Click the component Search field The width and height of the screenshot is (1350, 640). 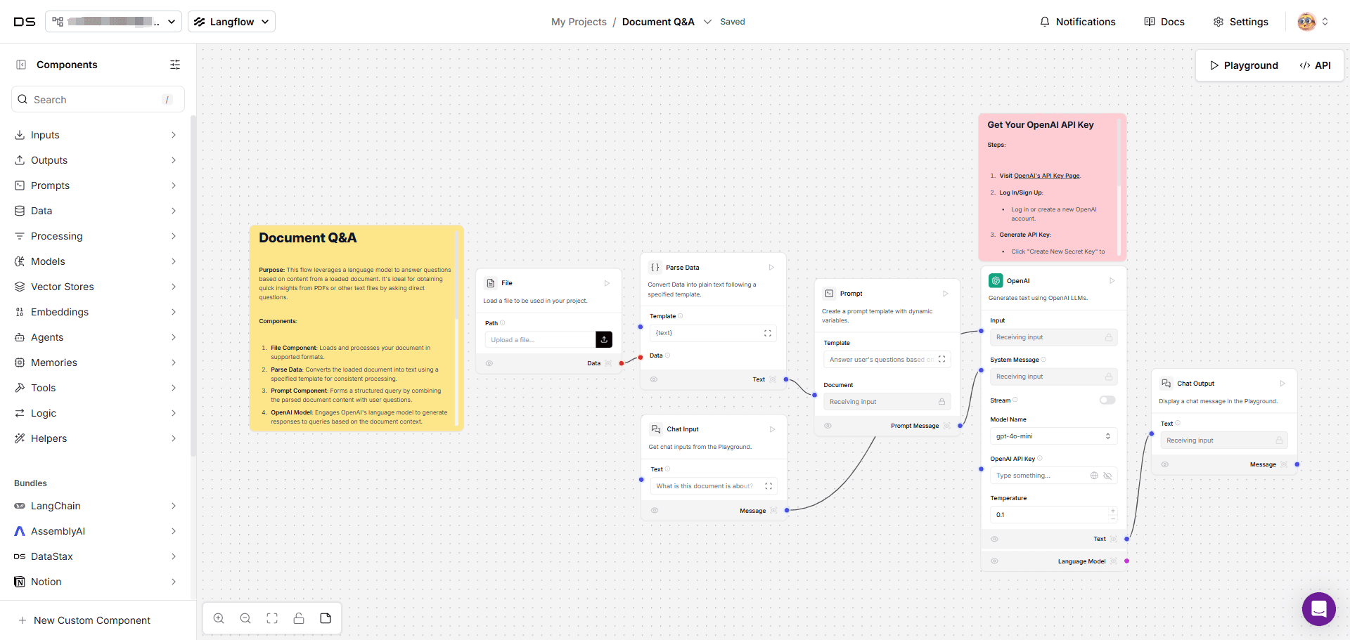coord(98,100)
